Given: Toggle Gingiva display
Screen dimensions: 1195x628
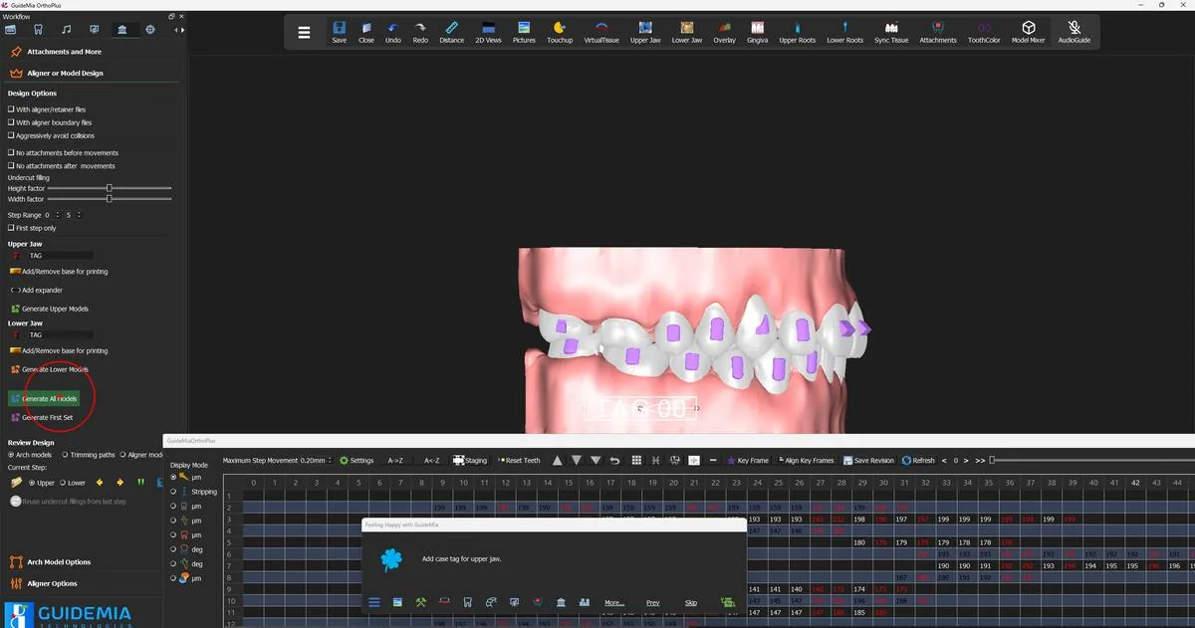Looking at the screenshot, I should [758, 32].
